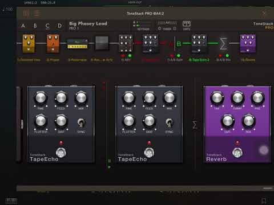The width and height of the screenshot is (274, 205).
Task: Click the sigma mixer symbol between large pedals
Action: 195,125
